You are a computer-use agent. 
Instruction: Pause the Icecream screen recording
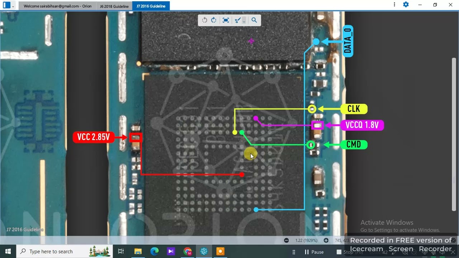[x=314, y=252]
